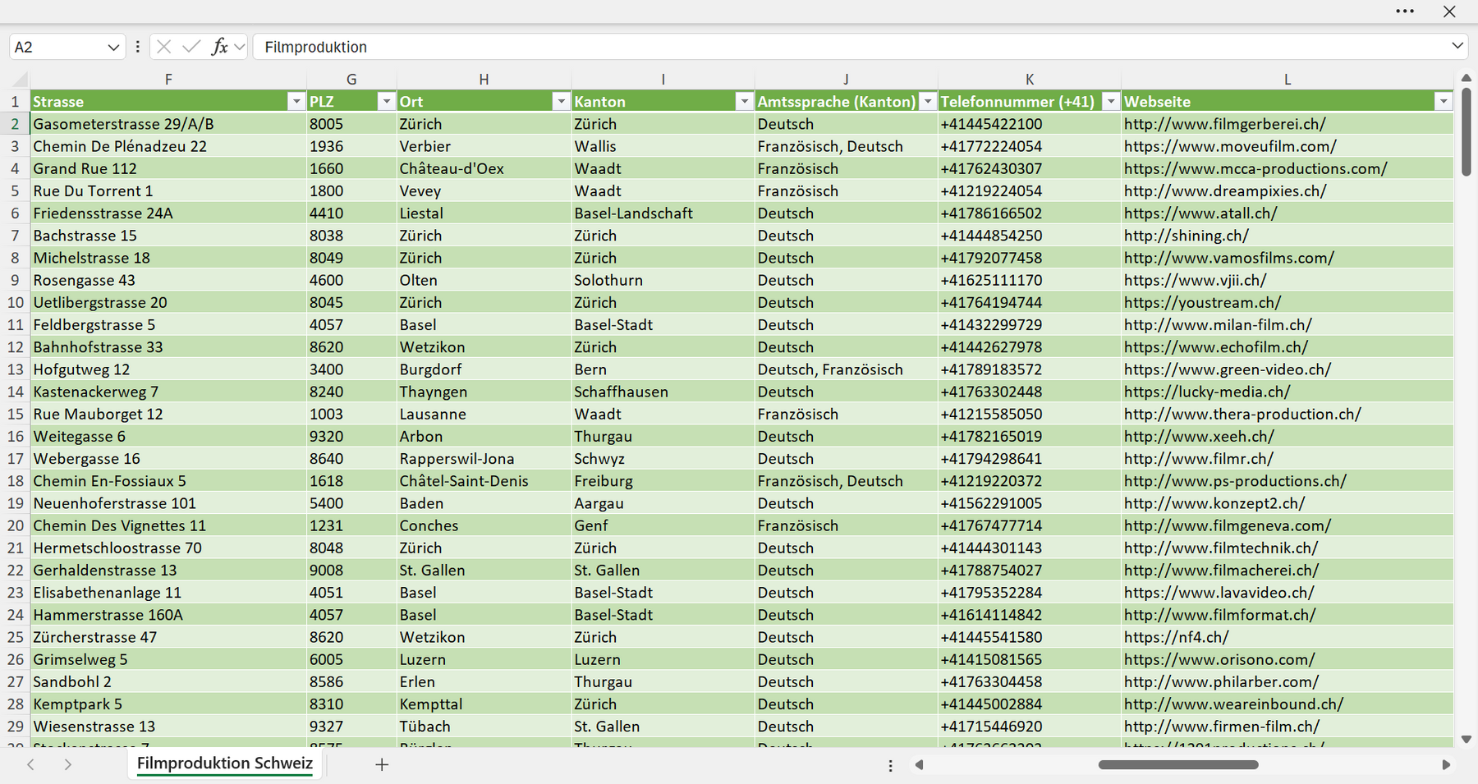1478x784 pixels.
Task: Add a new sheet with plus icon
Action: pyautogui.click(x=382, y=764)
